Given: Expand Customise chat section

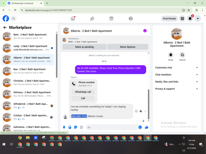Looking at the screenshot, I should 177,67.
